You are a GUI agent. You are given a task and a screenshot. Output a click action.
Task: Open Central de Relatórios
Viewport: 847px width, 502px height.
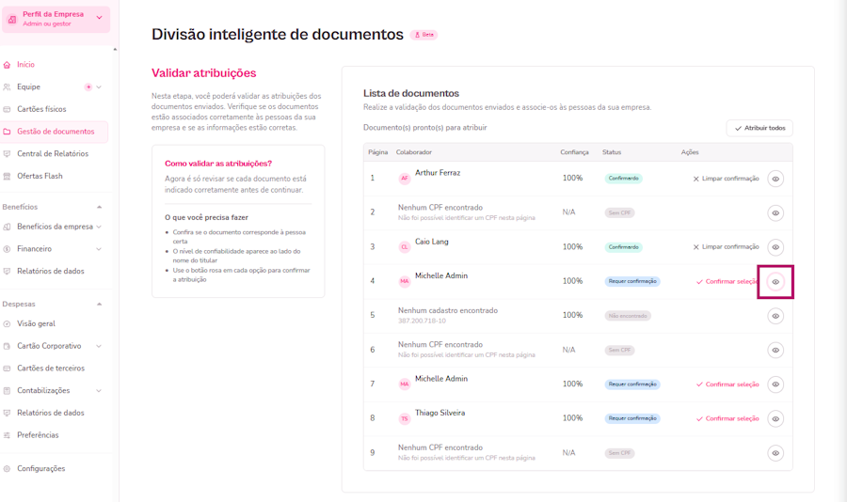(x=53, y=154)
